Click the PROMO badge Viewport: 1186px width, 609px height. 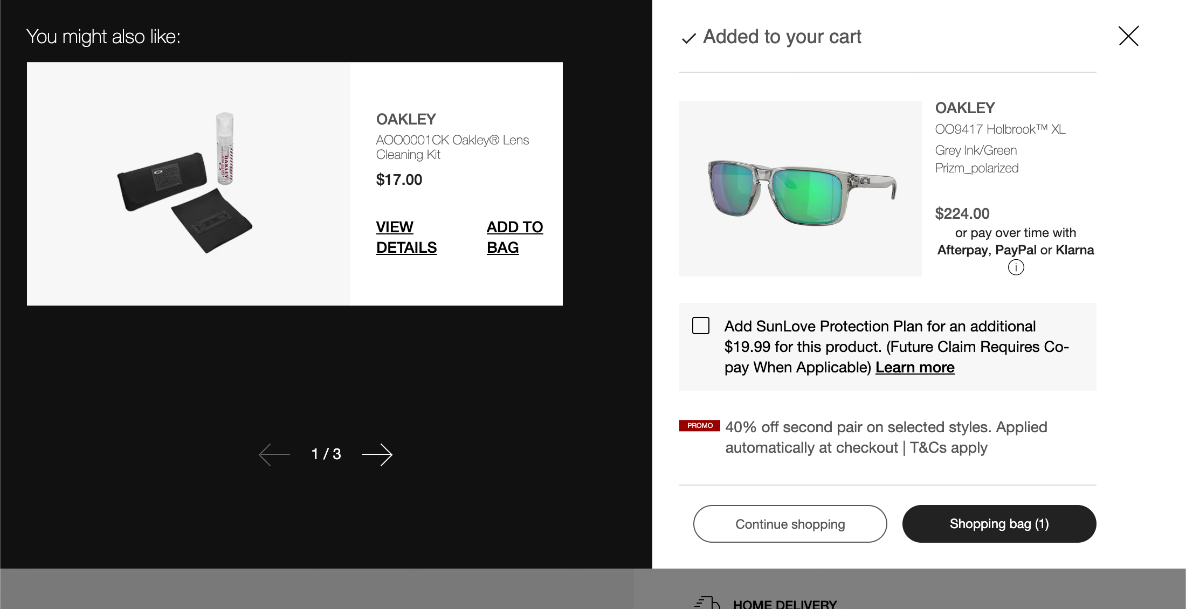pyautogui.click(x=699, y=425)
